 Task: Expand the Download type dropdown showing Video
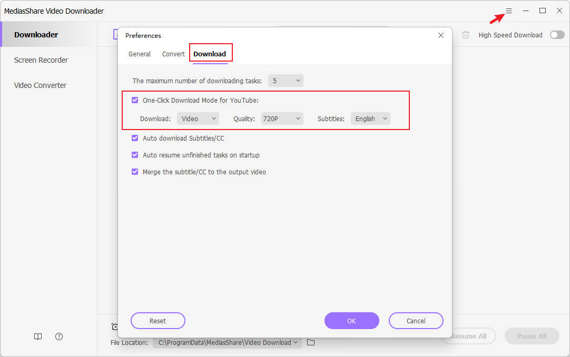tap(198, 119)
